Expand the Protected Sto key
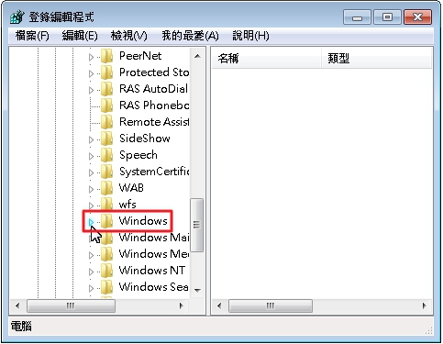 [x=91, y=73]
